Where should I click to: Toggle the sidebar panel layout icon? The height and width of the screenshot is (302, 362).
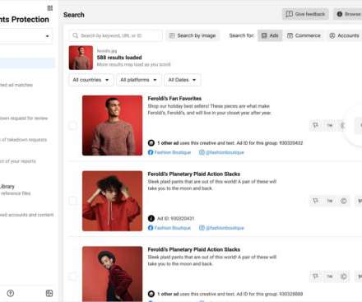tap(49, 293)
